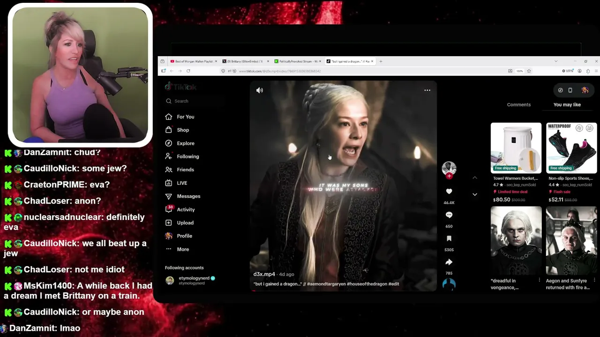Open the browser sidebar toggle icon
Viewport: 600px width, 337px height.
[164, 71]
